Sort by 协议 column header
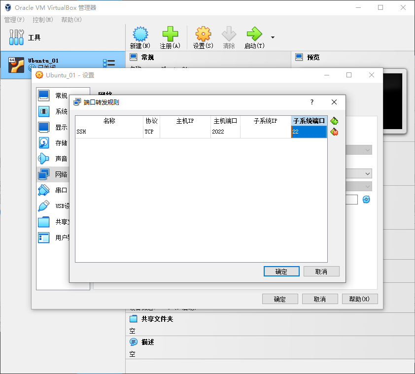This screenshot has height=374, width=415. pyautogui.click(x=151, y=121)
